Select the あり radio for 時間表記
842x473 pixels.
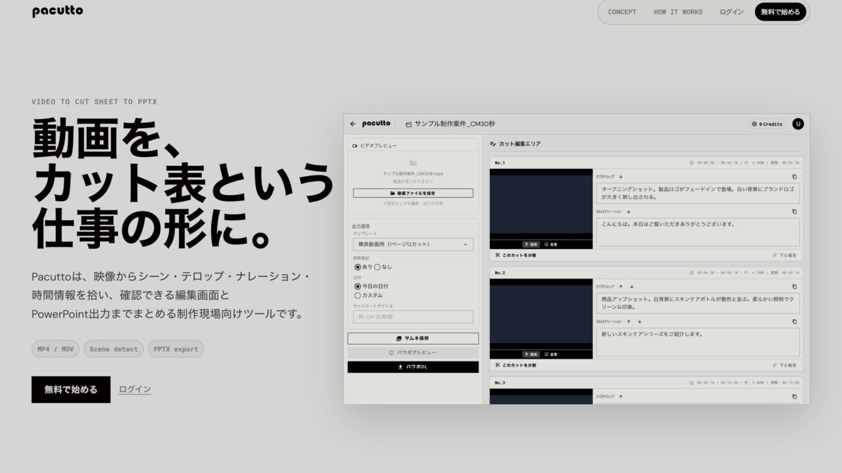click(x=358, y=267)
